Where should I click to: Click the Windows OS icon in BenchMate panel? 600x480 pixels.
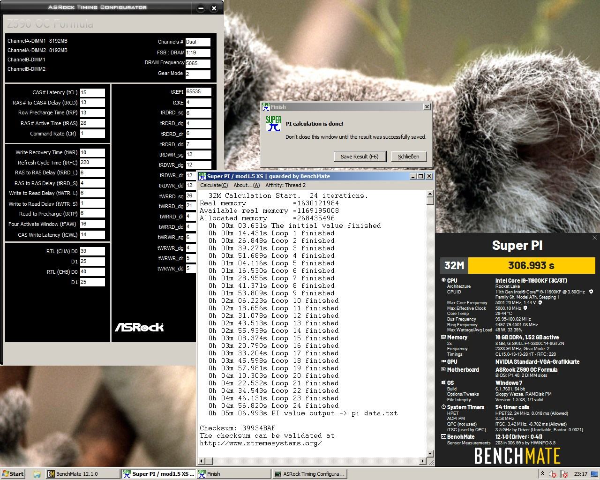[x=443, y=382]
